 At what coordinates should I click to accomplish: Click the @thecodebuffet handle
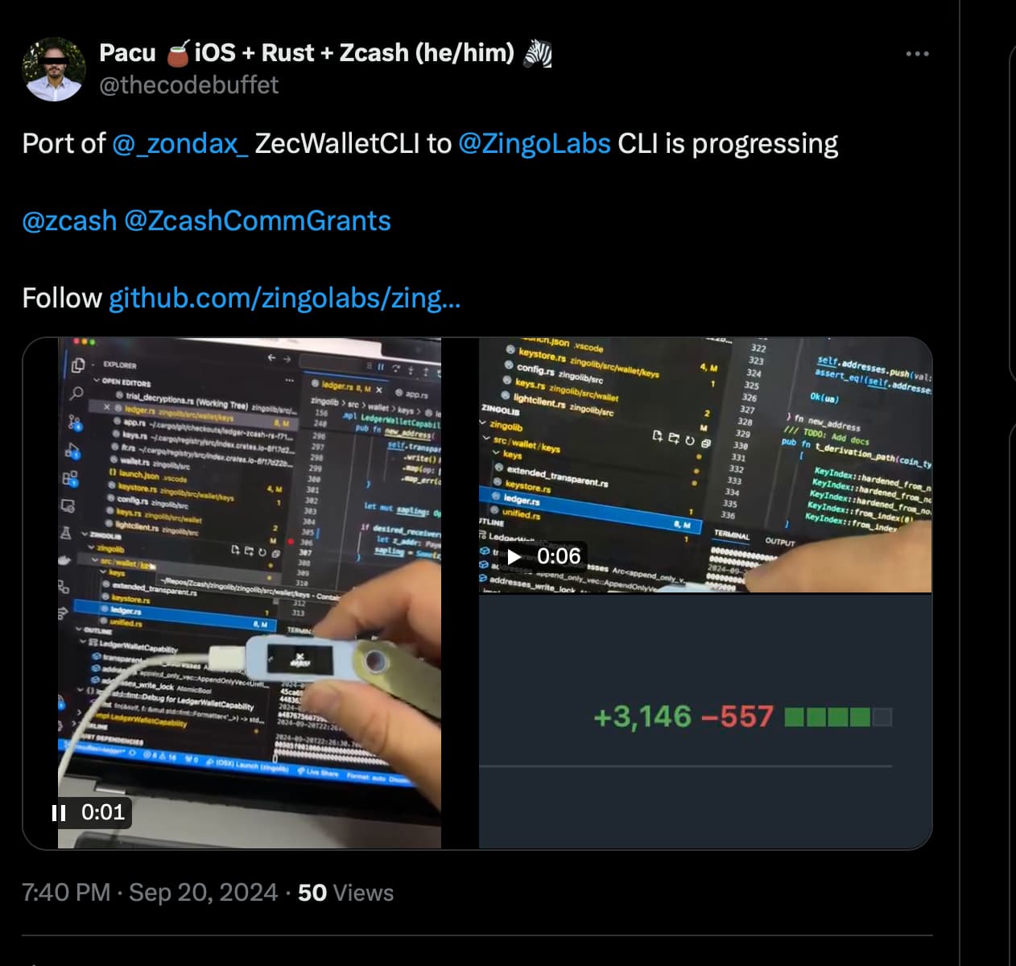pyautogui.click(x=188, y=85)
